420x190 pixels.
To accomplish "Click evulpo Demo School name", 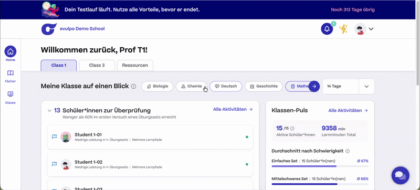I will pyautogui.click(x=82, y=29).
